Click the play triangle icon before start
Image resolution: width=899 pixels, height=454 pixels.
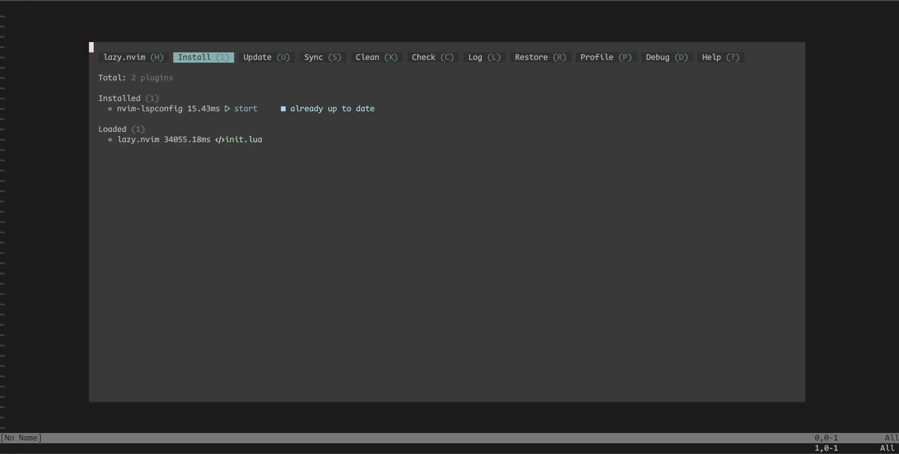point(227,108)
